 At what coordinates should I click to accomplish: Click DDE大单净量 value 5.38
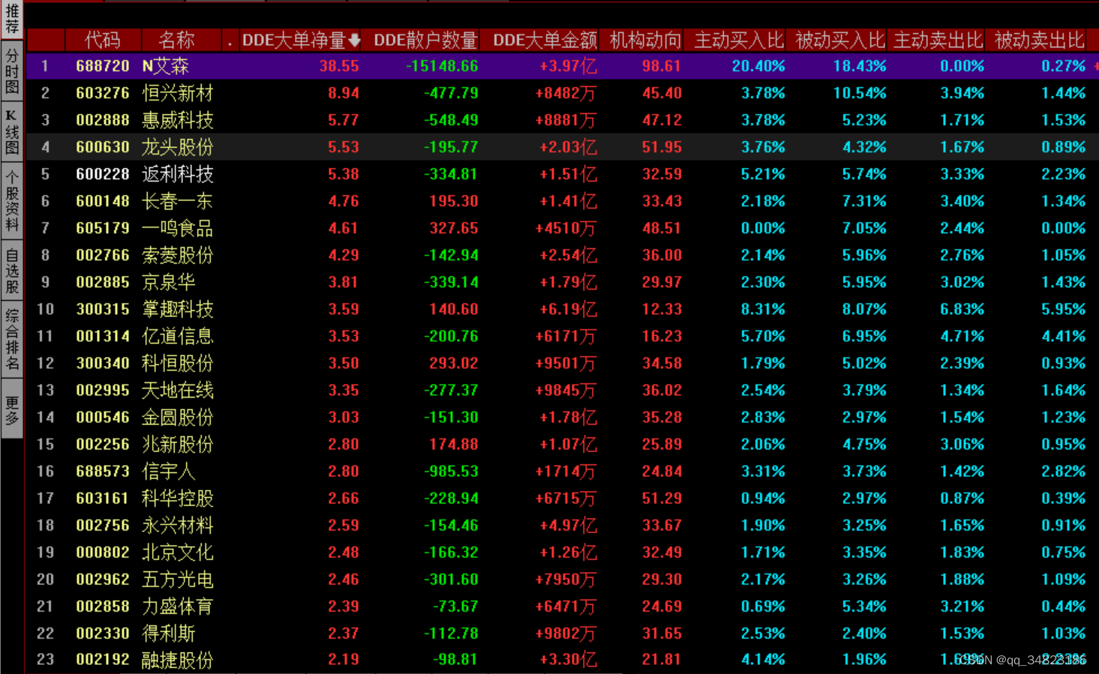point(344,174)
